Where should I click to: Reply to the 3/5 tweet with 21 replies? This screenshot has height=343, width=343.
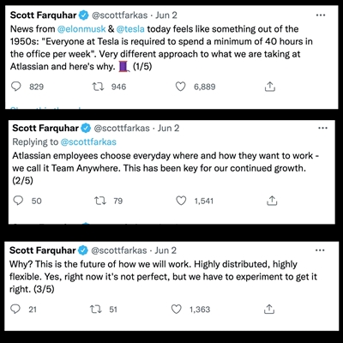pos(15,309)
